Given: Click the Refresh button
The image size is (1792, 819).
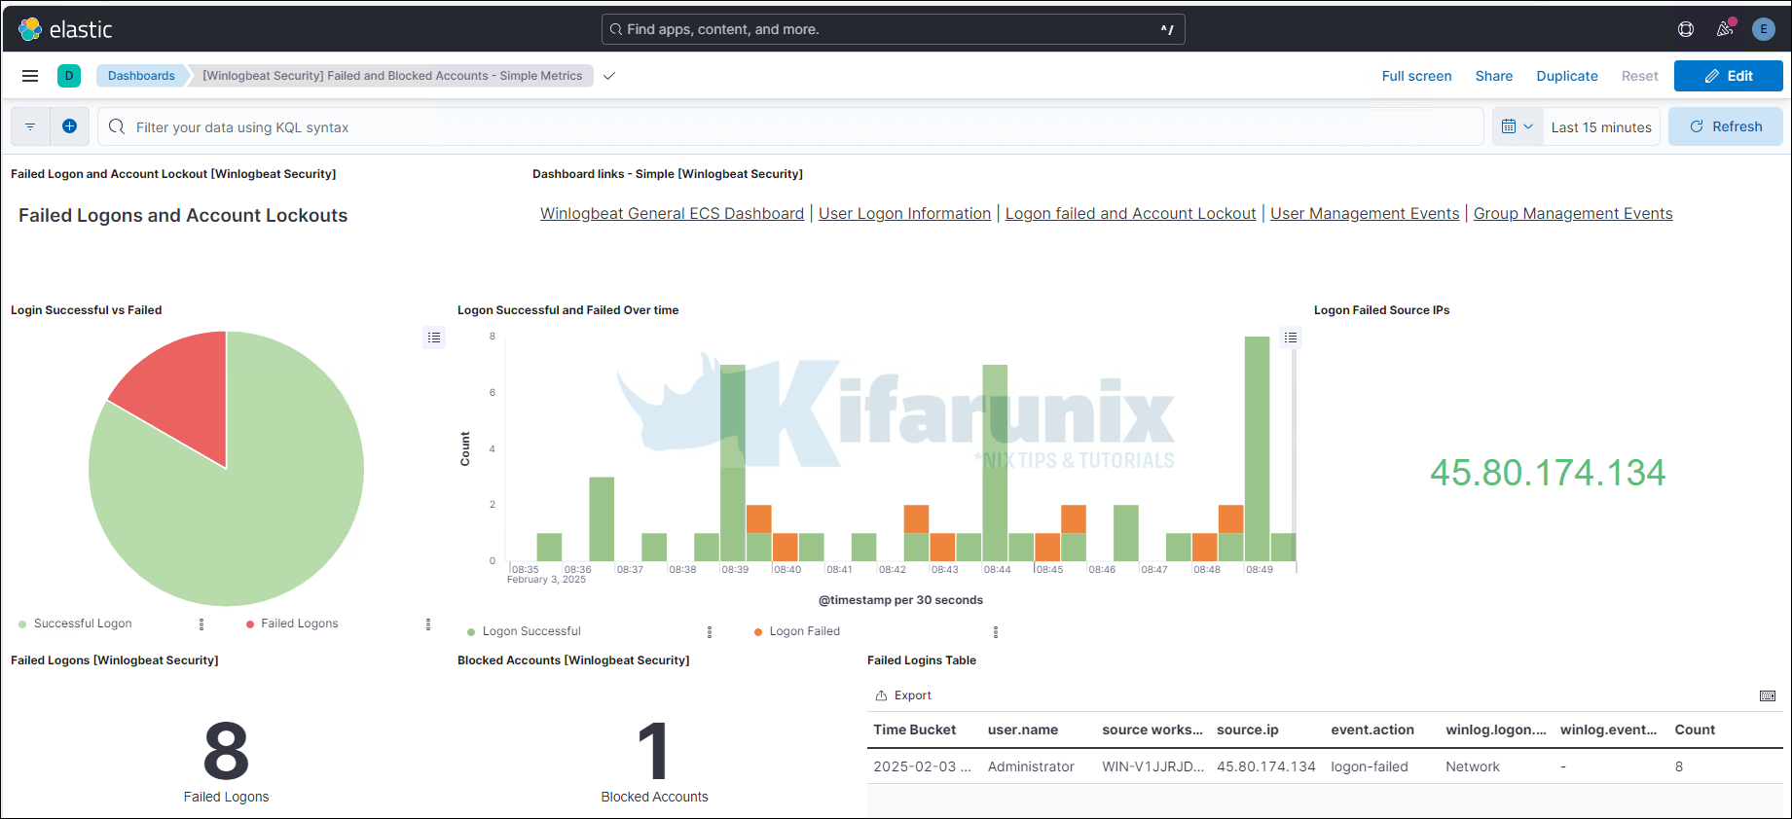Looking at the screenshot, I should 1725,126.
